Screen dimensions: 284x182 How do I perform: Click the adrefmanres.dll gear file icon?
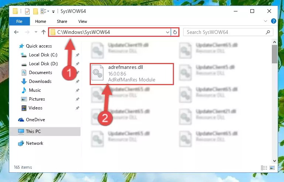(97, 73)
